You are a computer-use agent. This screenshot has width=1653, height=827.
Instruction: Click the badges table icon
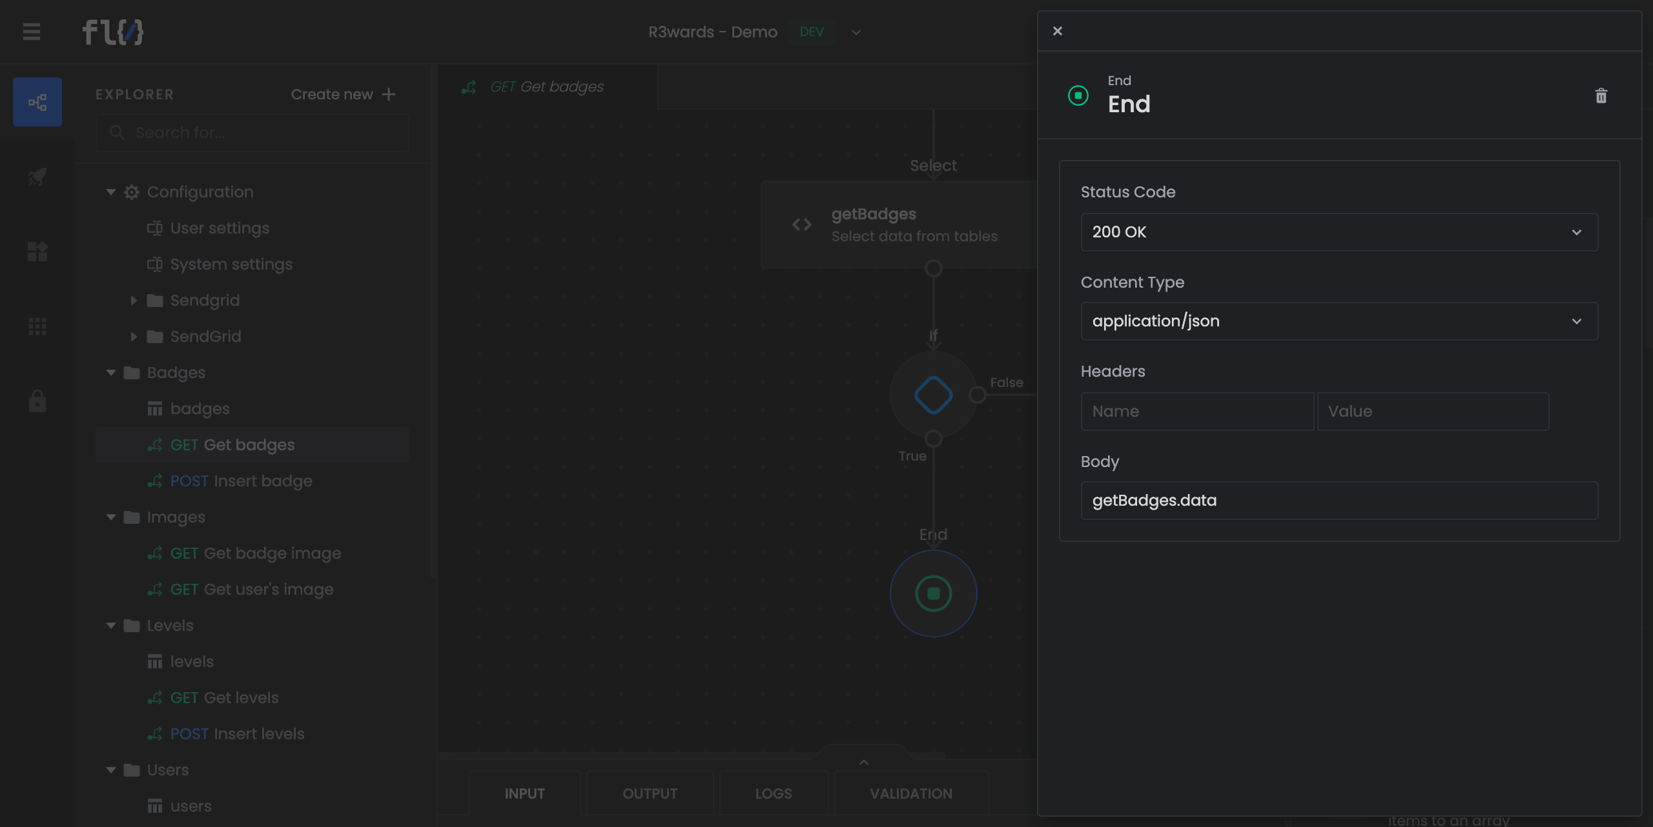pos(155,409)
